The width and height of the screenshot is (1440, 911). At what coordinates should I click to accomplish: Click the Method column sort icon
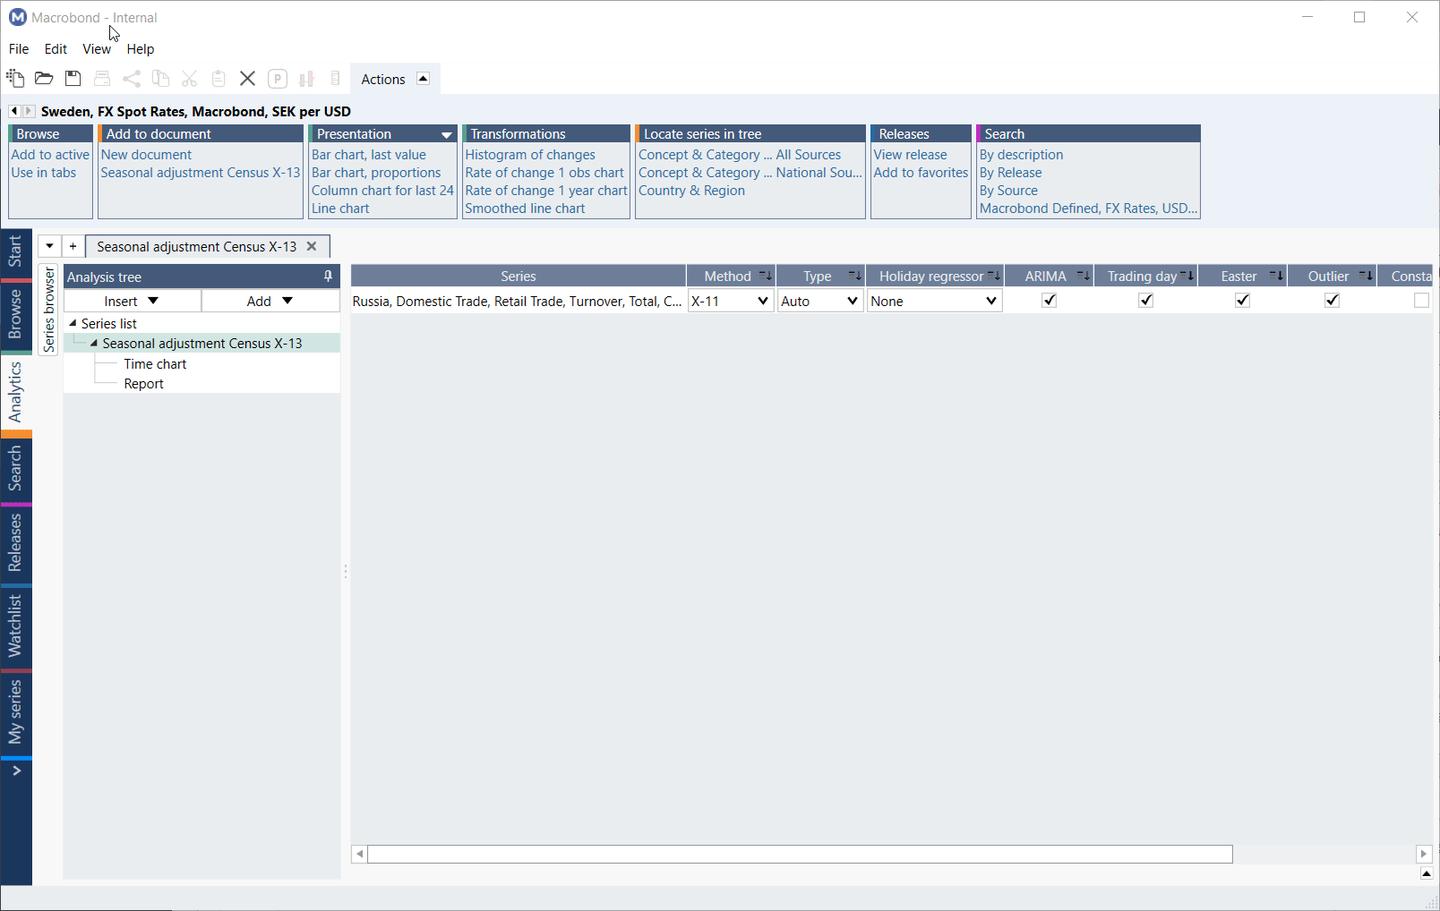[765, 276]
